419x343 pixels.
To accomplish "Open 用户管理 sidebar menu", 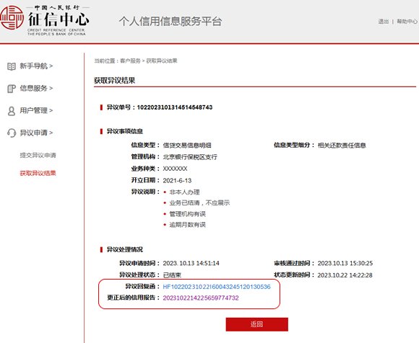I will coord(36,110).
